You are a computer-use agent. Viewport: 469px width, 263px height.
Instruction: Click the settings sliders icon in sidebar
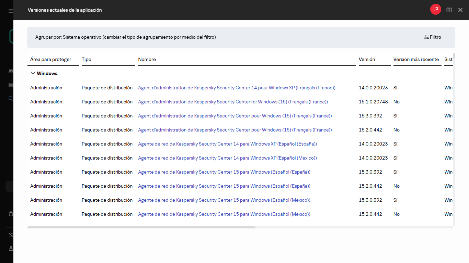[x=11, y=235]
